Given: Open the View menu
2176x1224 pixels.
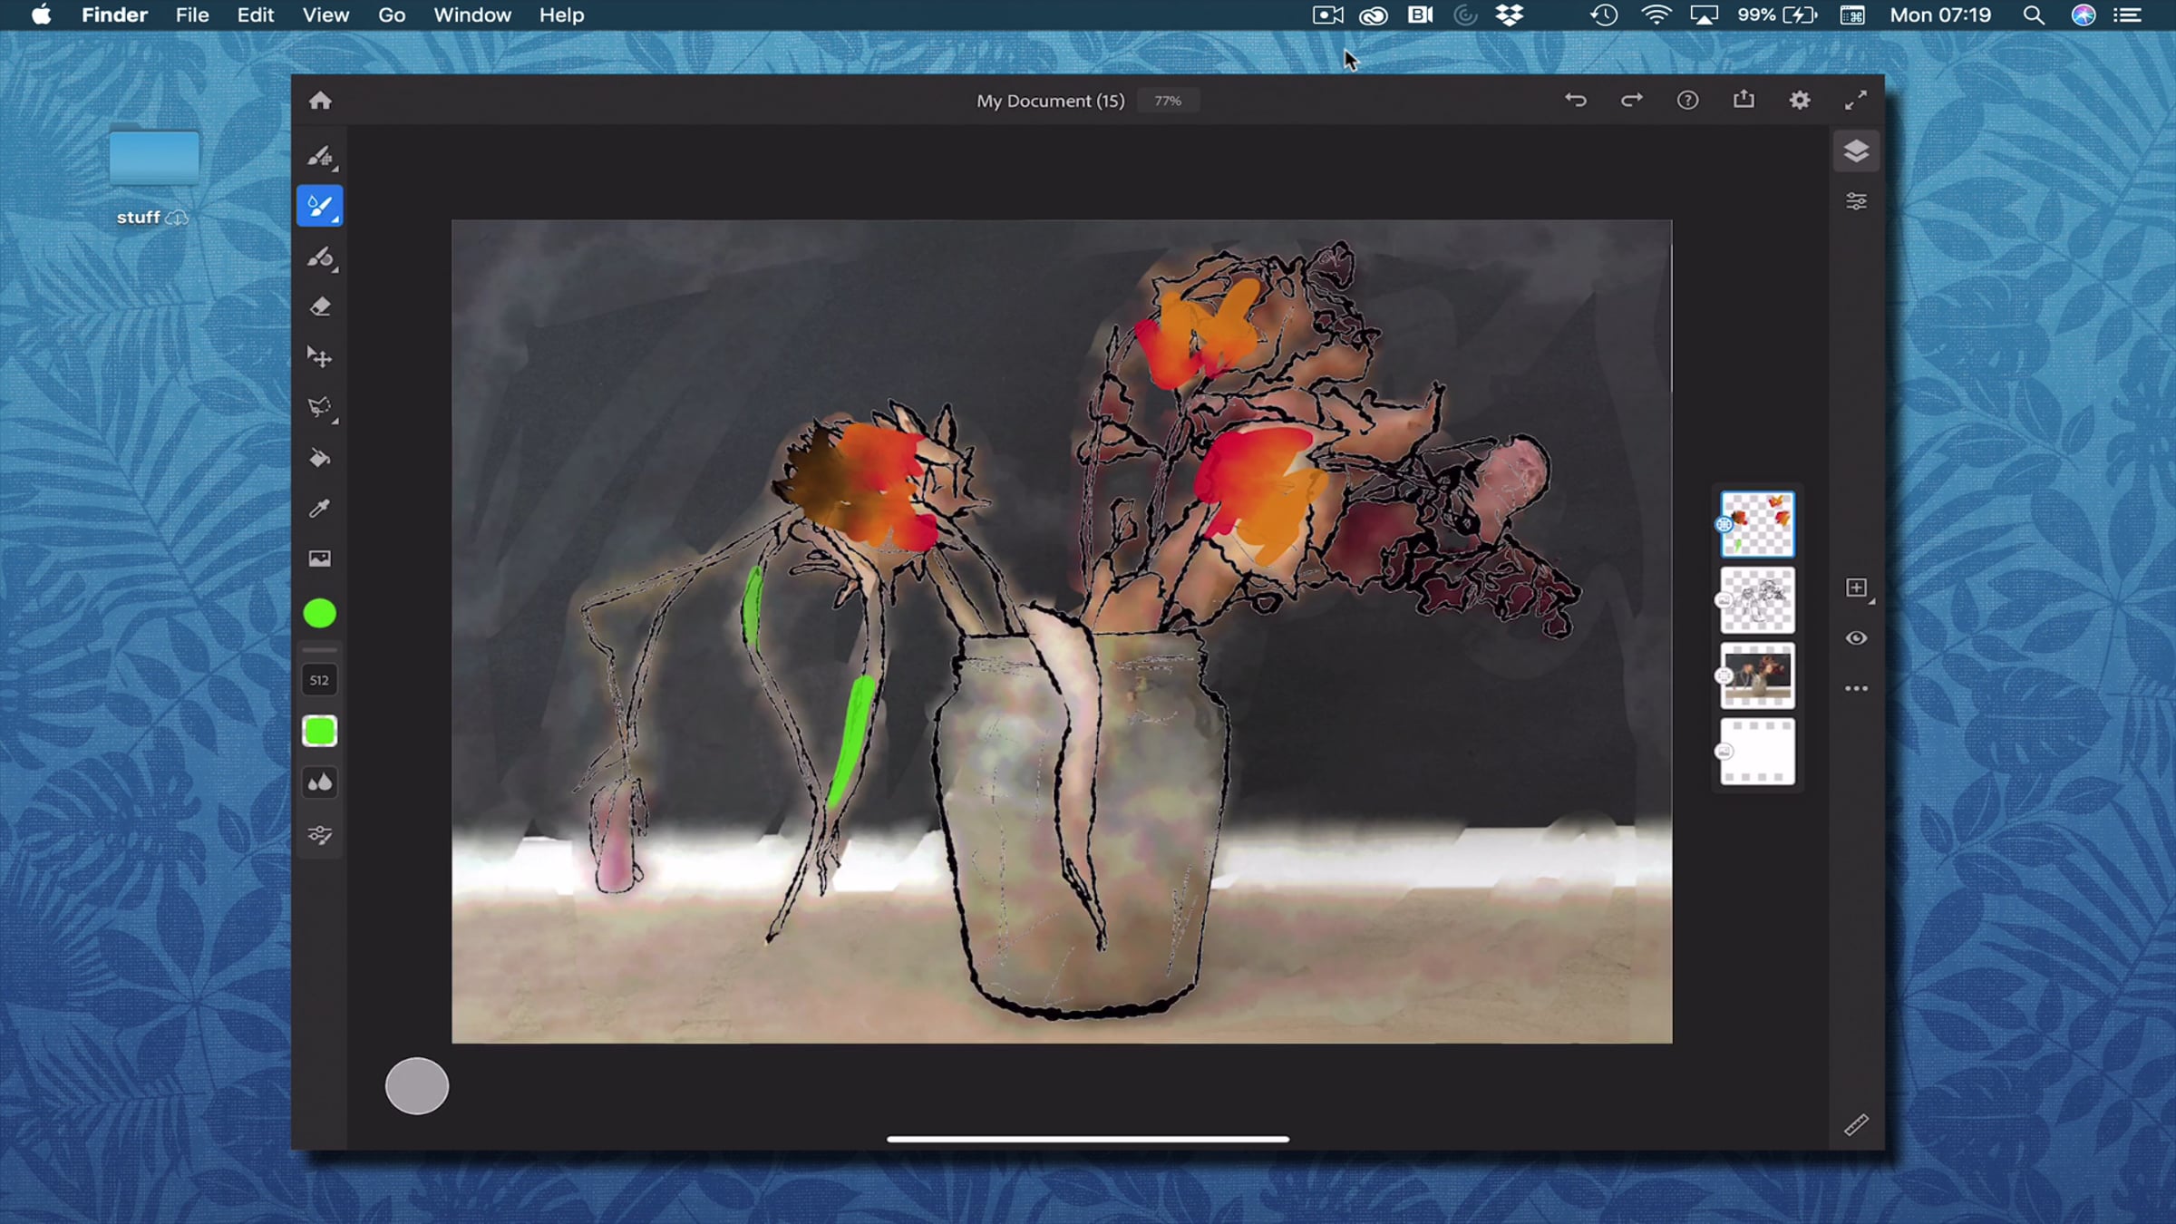Looking at the screenshot, I should click(x=325, y=15).
